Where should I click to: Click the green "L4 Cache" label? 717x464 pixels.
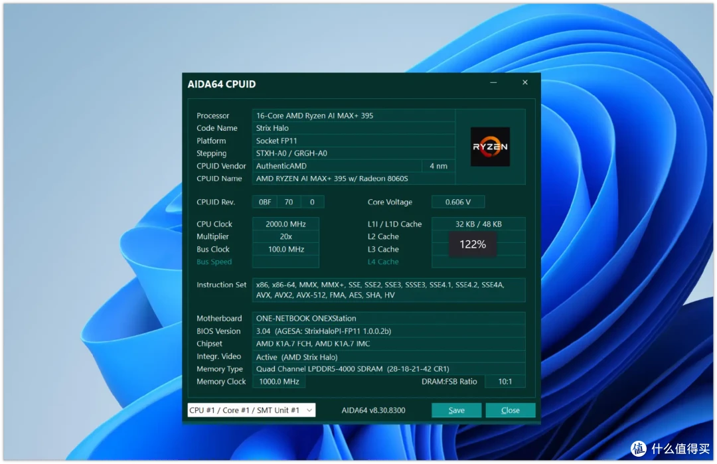383,262
